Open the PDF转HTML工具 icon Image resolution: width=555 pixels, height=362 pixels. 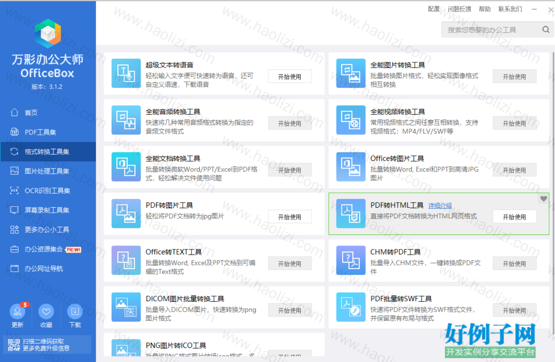351,214
